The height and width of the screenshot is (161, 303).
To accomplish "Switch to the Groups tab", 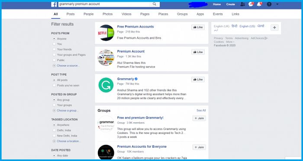I will pos(182,14).
